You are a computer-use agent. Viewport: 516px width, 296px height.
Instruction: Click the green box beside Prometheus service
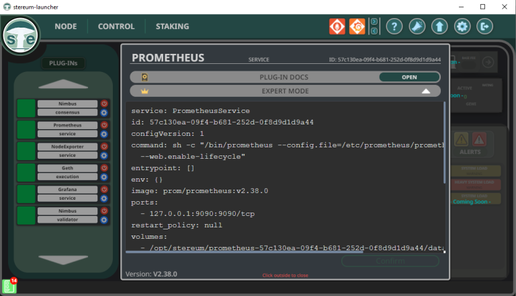pos(26,130)
